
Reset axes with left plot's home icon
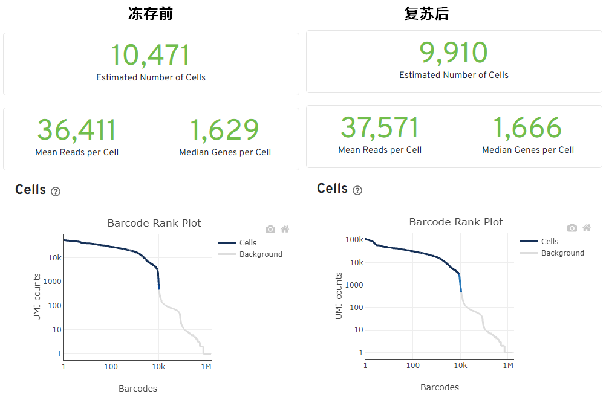[x=285, y=229]
